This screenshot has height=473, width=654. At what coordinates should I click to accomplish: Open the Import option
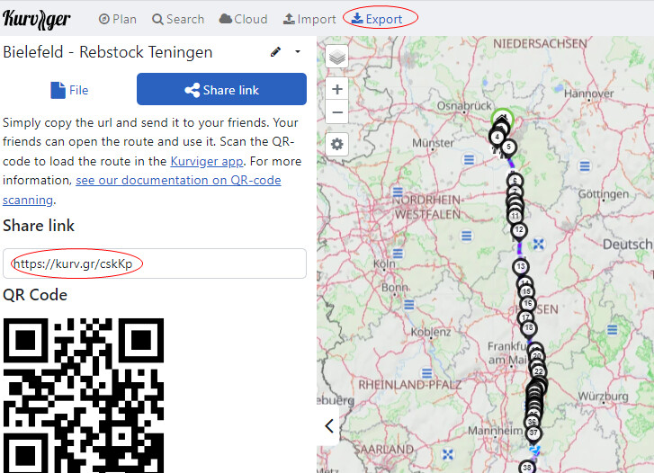pos(309,19)
